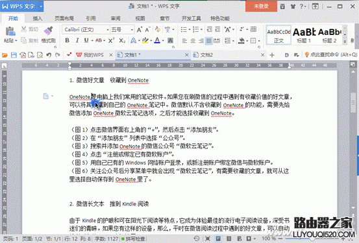This screenshot has height=243, width=359.
Task: Click the Paste clipboard icon
Action: [x=10, y=31]
